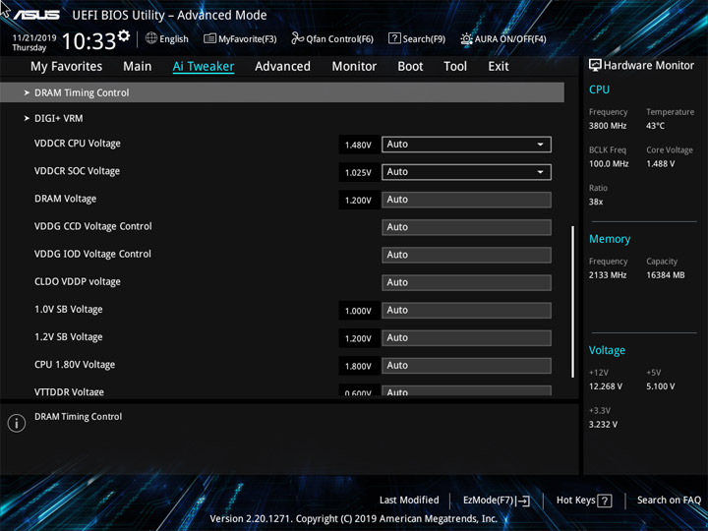Click the 12.268 V reading
This screenshot has width=708, height=531.
pos(605,386)
